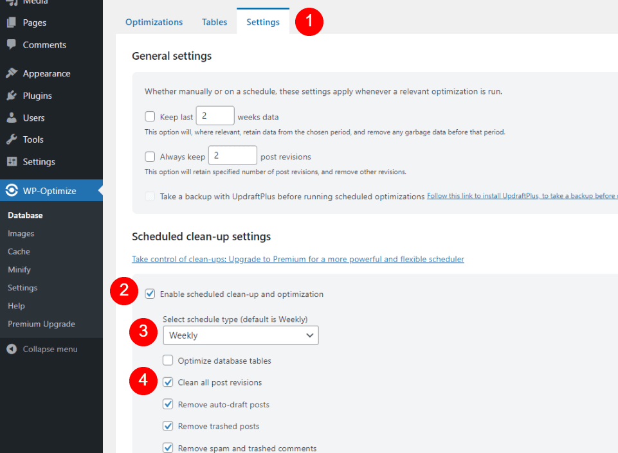Image resolution: width=618 pixels, height=453 pixels.
Task: Click the Appearance paintbrush icon
Action: [12, 73]
